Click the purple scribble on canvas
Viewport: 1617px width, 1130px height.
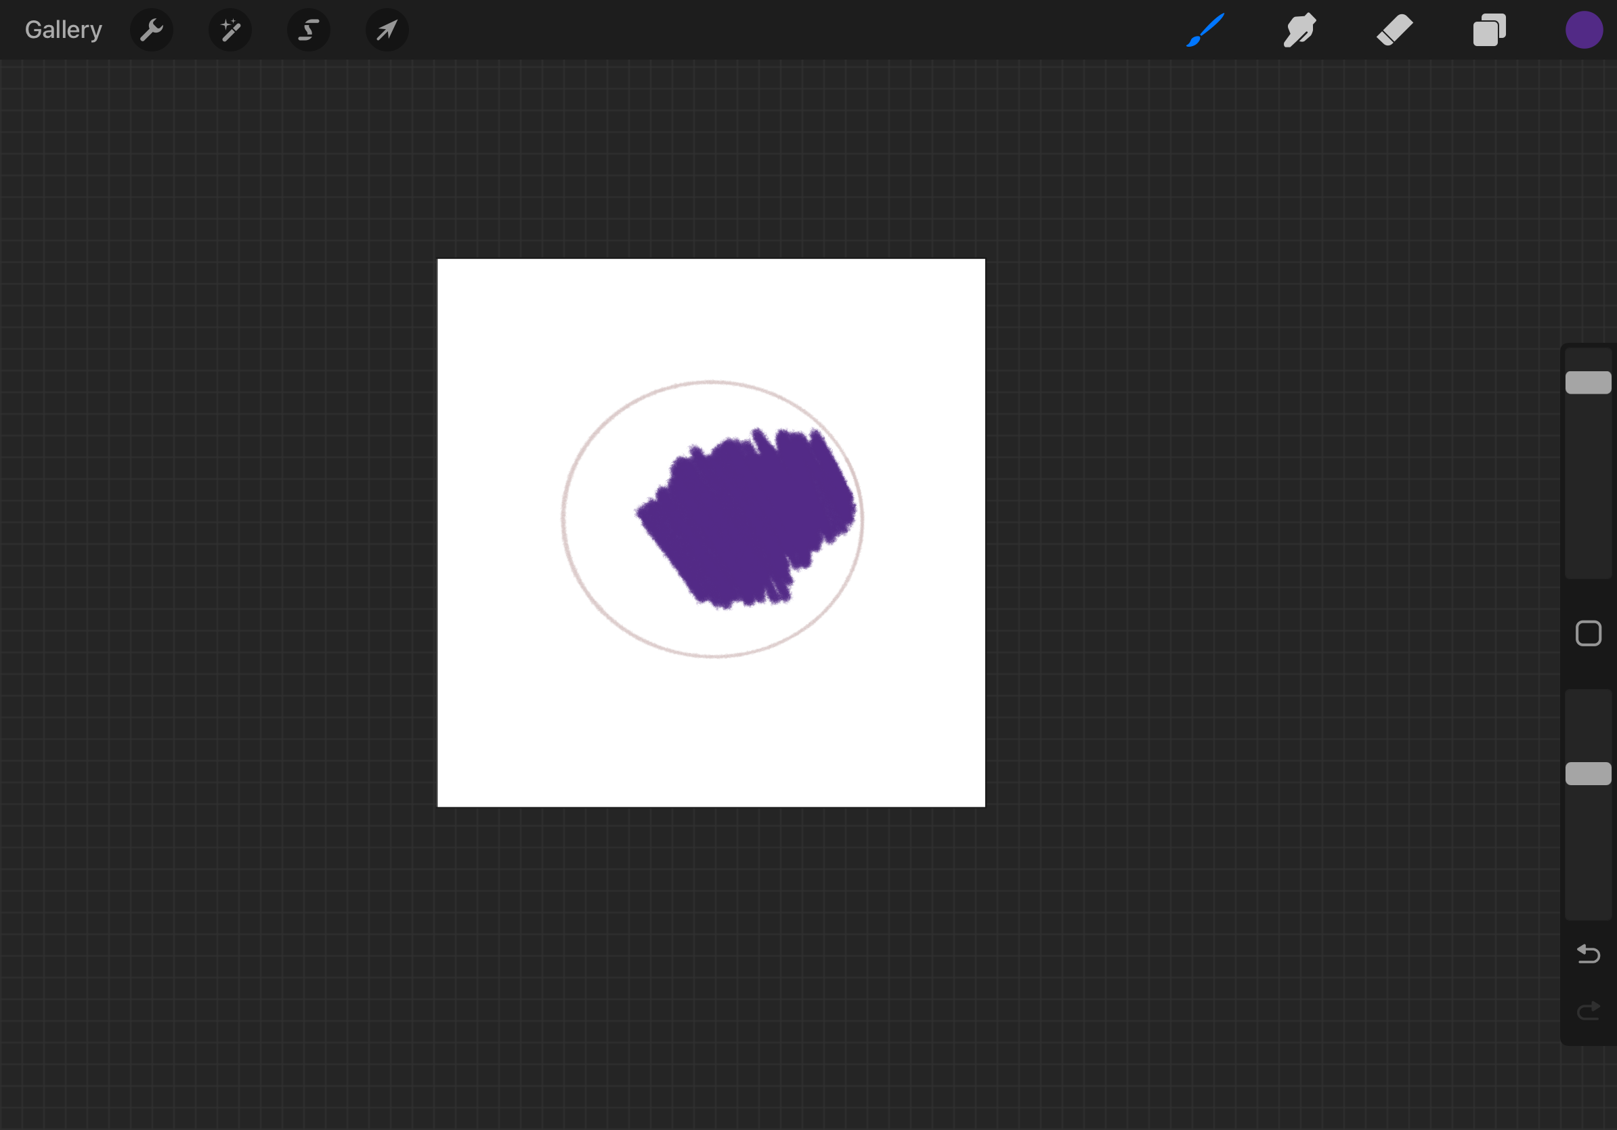tap(746, 518)
